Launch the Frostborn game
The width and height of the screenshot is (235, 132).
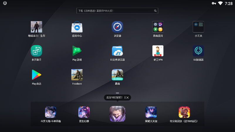point(77,75)
